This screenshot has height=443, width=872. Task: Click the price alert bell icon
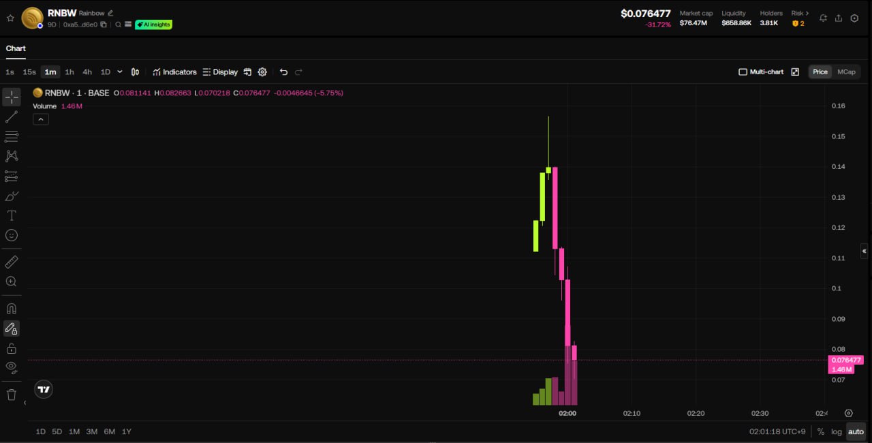(x=823, y=18)
